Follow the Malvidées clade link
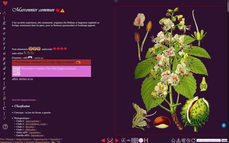Screen dimensions: 229x143 pyautogui.click(x=31, y=130)
